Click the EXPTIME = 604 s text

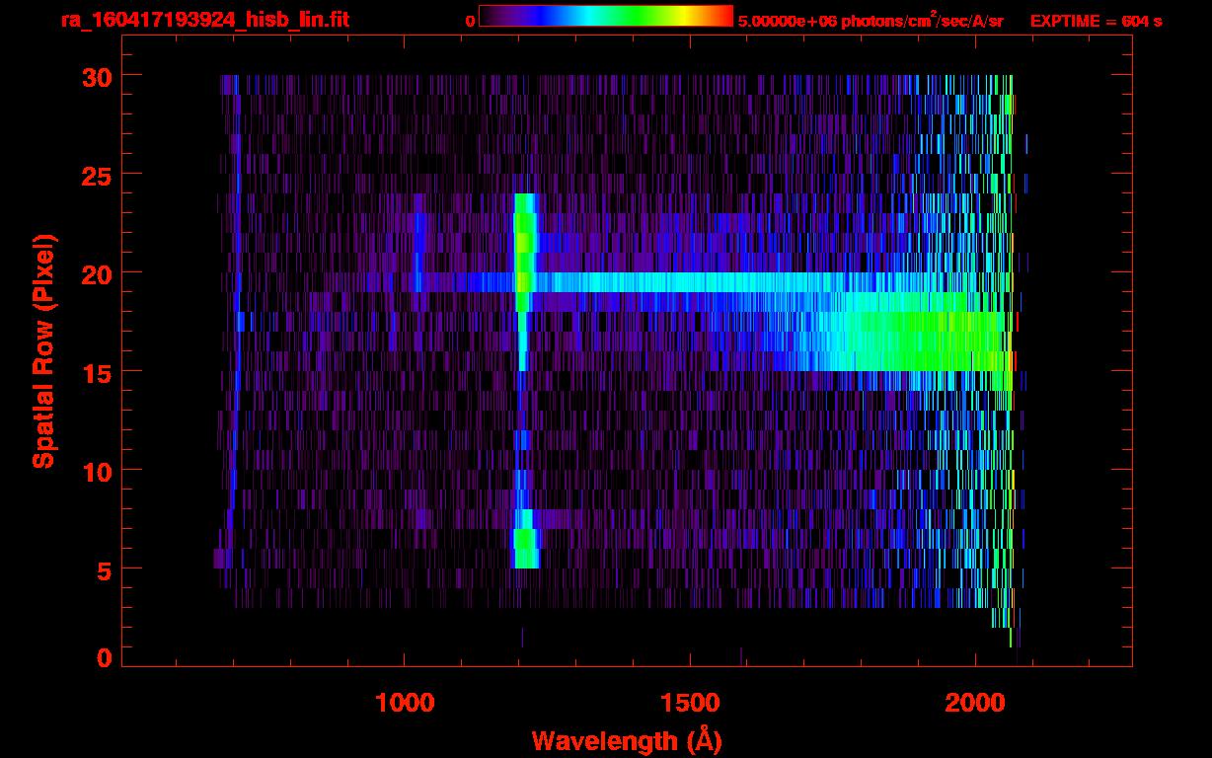click(x=1096, y=21)
